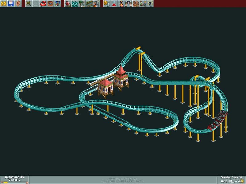The image size is (246, 184).
Task: Open view options via the eye icon
Action: coord(50,4)
